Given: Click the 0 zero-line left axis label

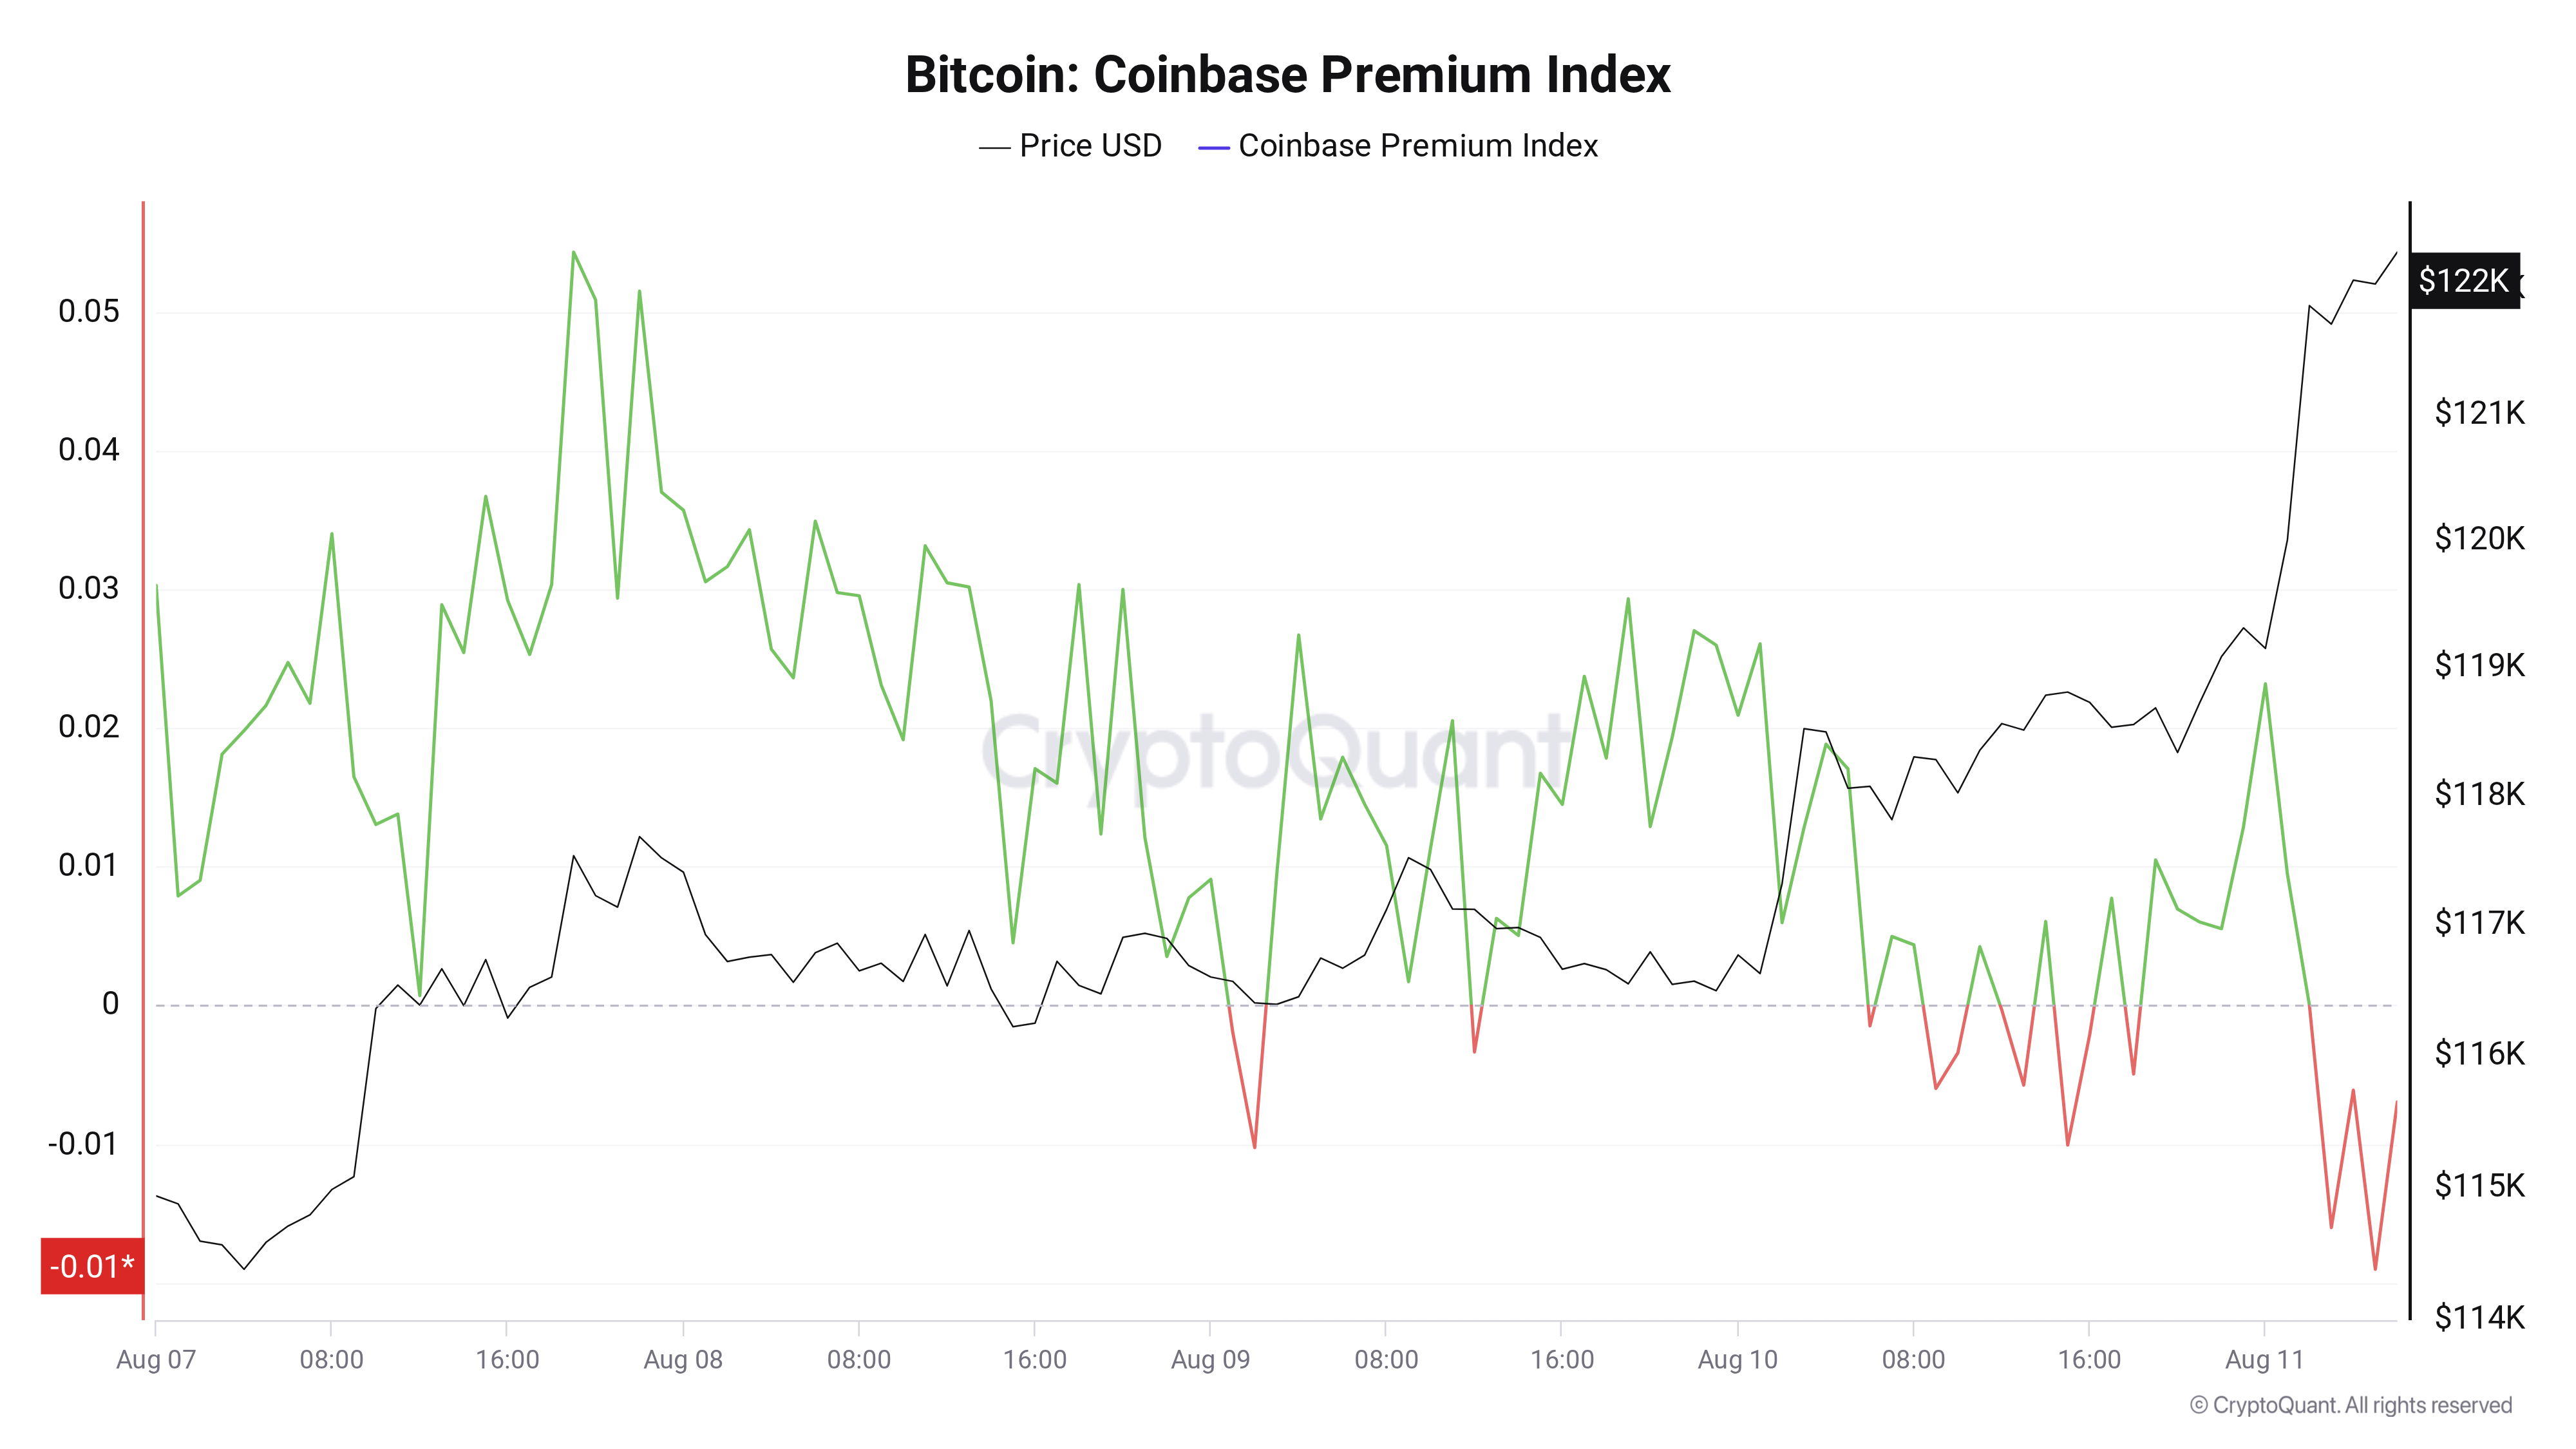Looking at the screenshot, I should pyautogui.click(x=110, y=1003).
